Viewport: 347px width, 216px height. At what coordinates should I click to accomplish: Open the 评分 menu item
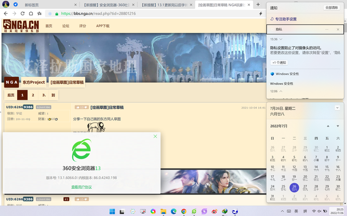(82, 26)
